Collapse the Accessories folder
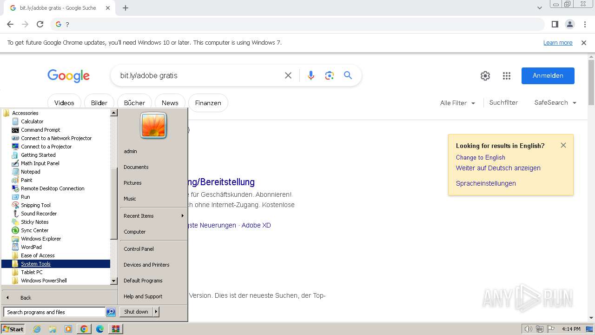This screenshot has width=595, height=335. coord(25,113)
